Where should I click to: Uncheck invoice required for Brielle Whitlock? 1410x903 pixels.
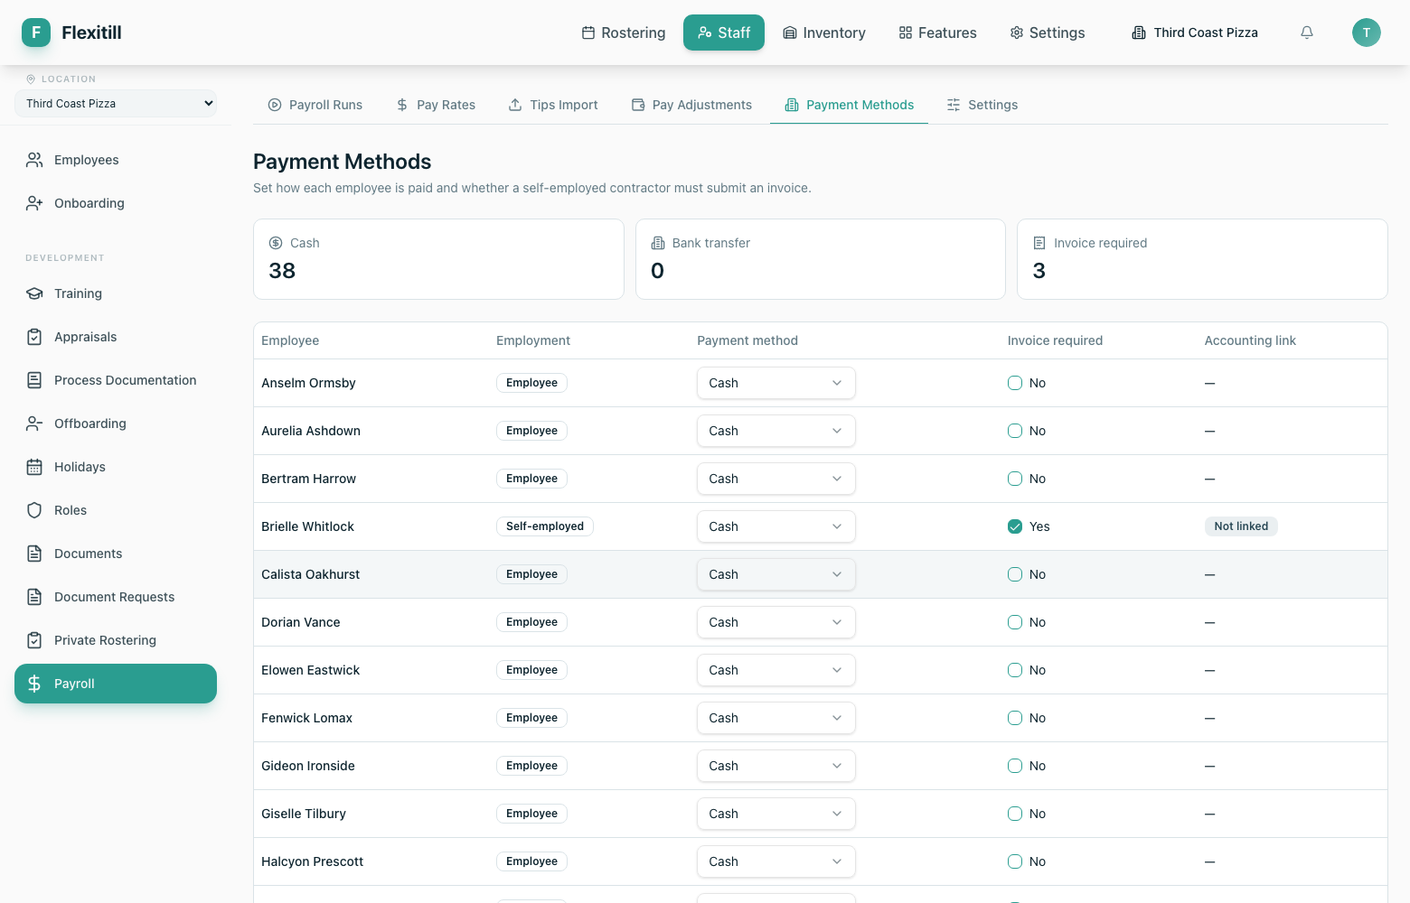(x=1015, y=526)
